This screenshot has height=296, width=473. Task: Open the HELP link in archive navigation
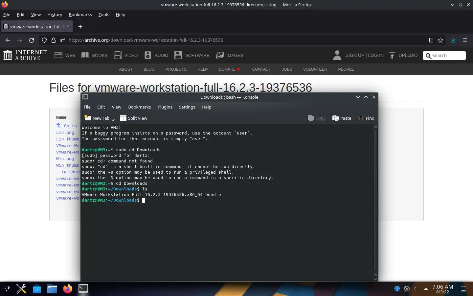pyautogui.click(x=203, y=69)
